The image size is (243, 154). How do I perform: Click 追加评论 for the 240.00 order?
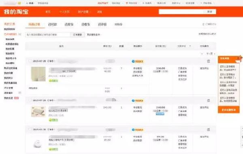coord(204,107)
